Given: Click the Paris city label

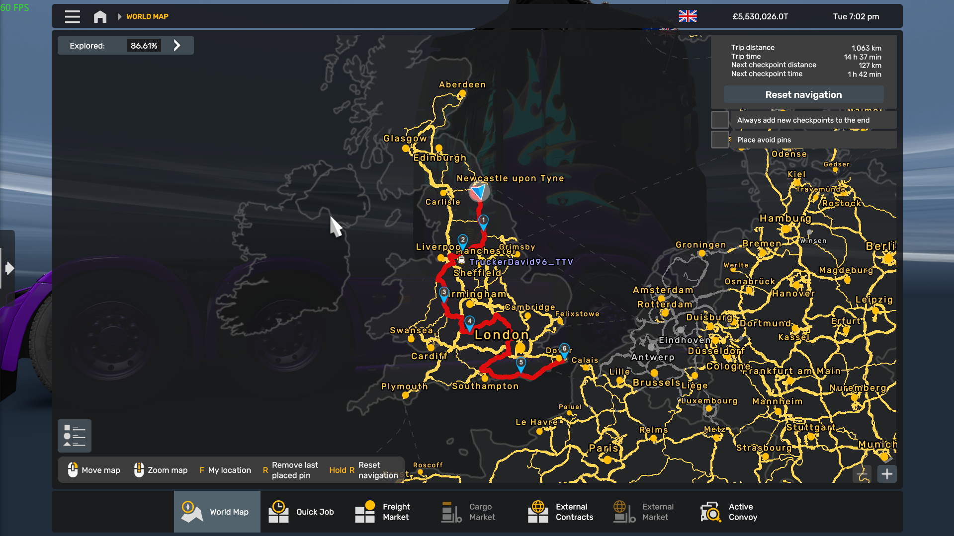Looking at the screenshot, I should click(604, 448).
